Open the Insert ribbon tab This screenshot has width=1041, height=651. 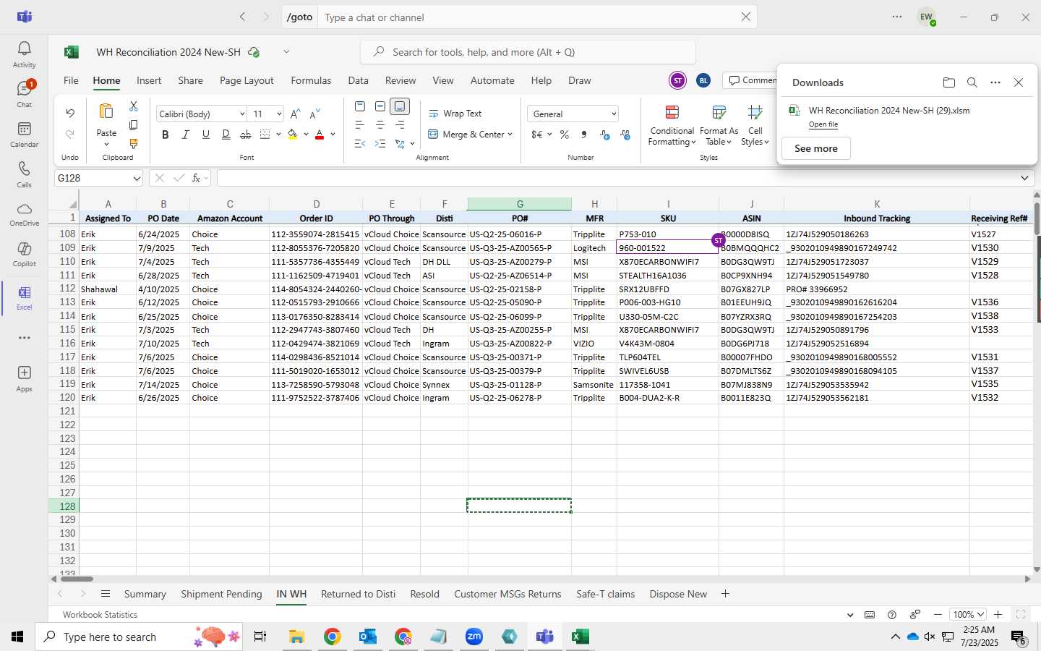pyautogui.click(x=149, y=80)
